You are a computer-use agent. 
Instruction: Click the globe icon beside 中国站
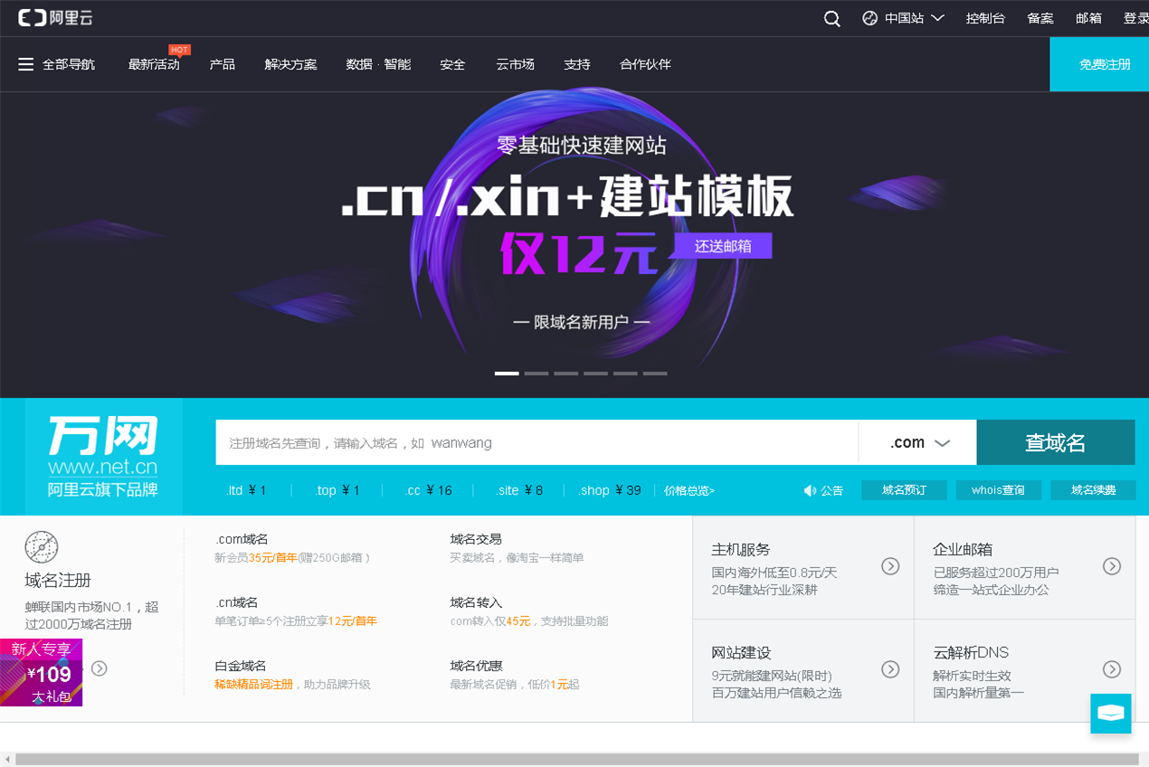[x=869, y=18]
